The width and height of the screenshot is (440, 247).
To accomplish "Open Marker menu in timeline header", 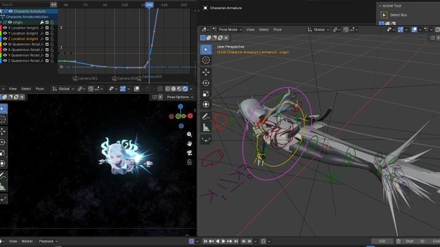I will pos(27,241).
